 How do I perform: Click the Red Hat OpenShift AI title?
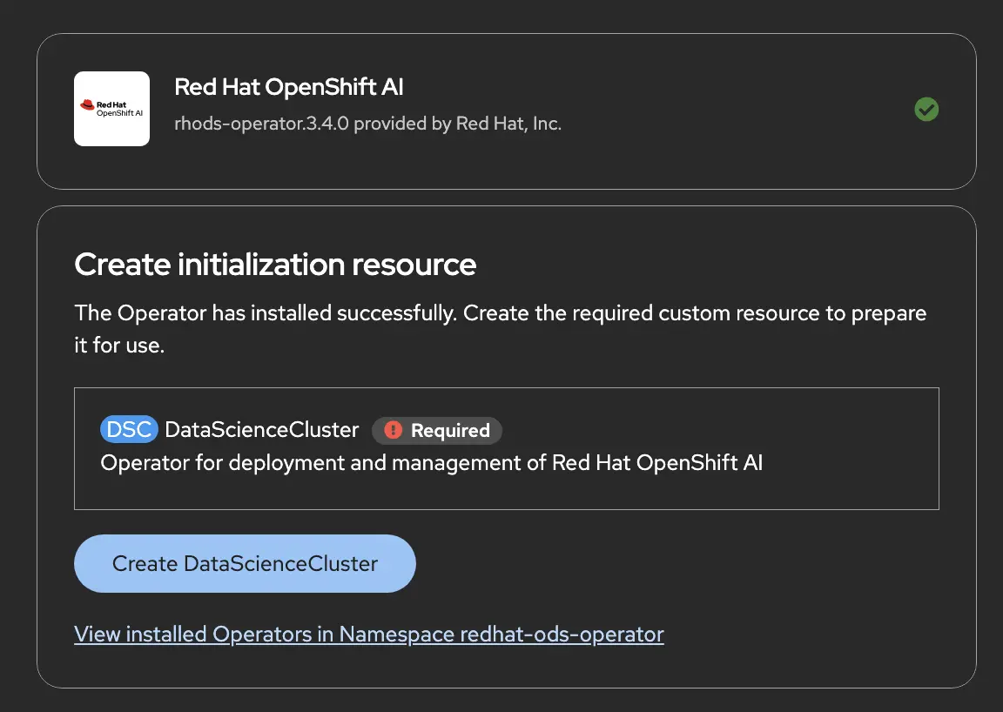(x=288, y=87)
